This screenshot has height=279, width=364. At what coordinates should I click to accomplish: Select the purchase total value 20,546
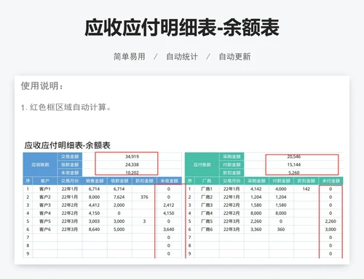pyautogui.click(x=294, y=157)
